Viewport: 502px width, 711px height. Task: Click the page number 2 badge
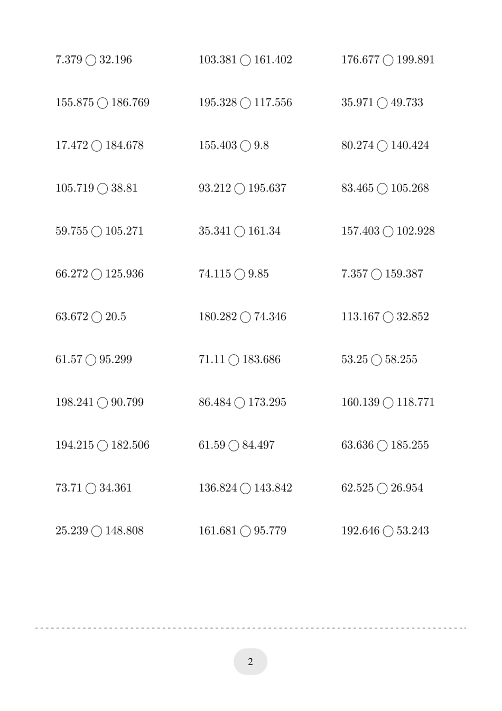coord(250,661)
